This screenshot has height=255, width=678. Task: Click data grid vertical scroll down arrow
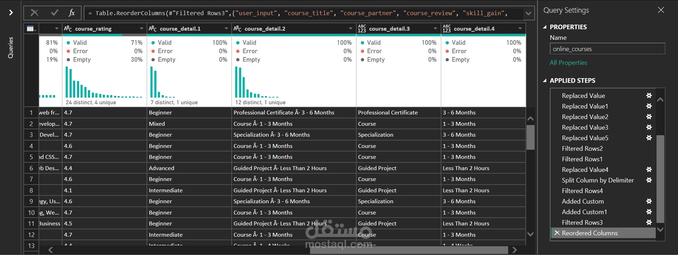[x=530, y=234]
